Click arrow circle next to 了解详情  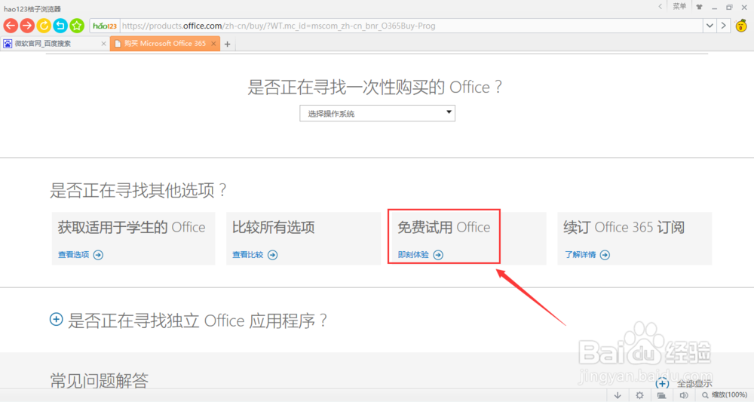(x=605, y=255)
